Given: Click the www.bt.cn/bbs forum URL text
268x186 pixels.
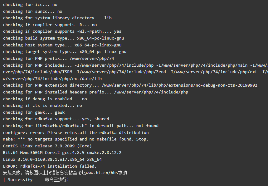Looking at the screenshot, I should coord(102,173).
